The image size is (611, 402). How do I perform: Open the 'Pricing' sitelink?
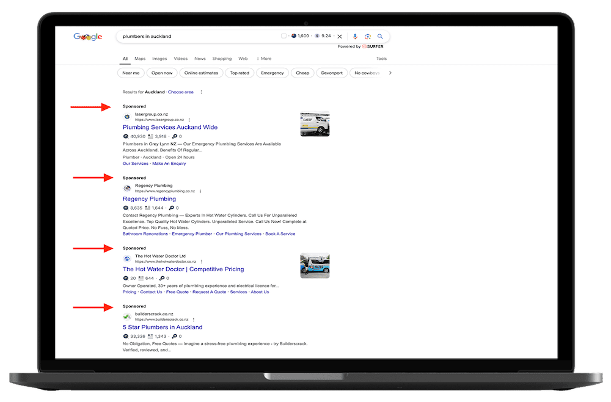coord(130,292)
